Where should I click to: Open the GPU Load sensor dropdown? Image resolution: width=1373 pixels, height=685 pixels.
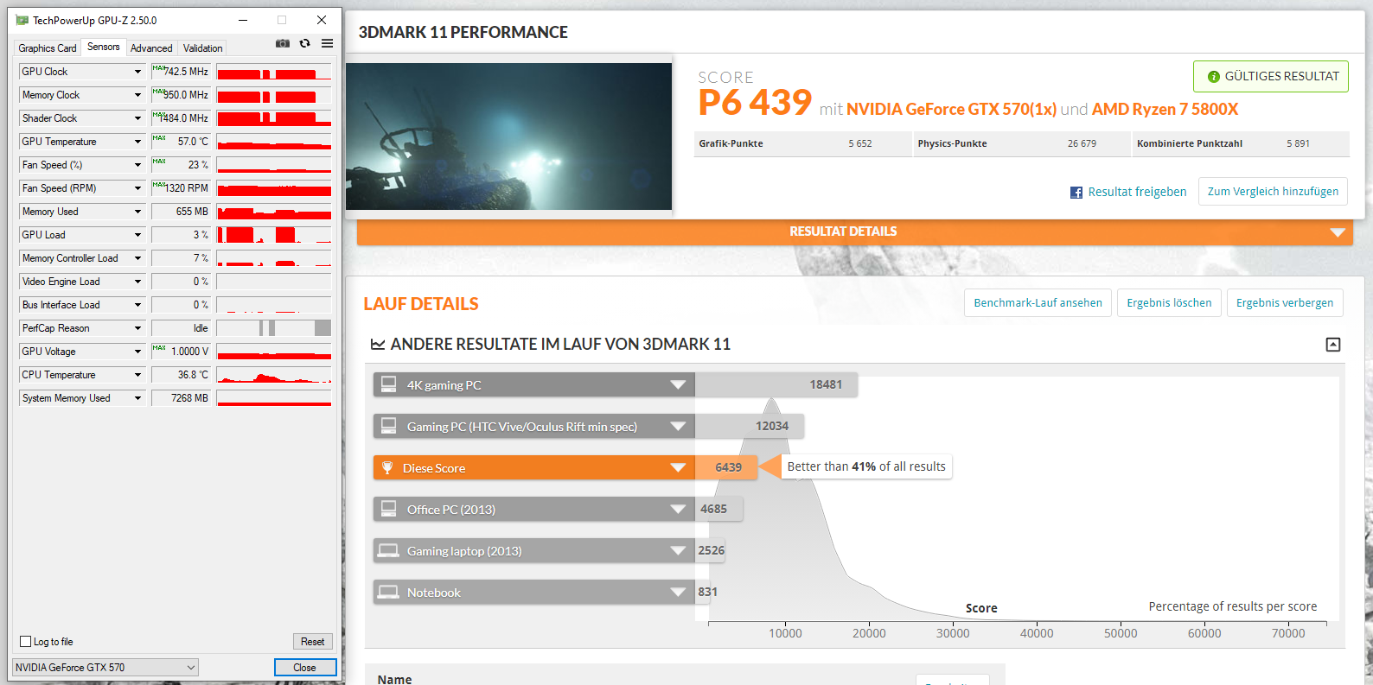click(137, 235)
